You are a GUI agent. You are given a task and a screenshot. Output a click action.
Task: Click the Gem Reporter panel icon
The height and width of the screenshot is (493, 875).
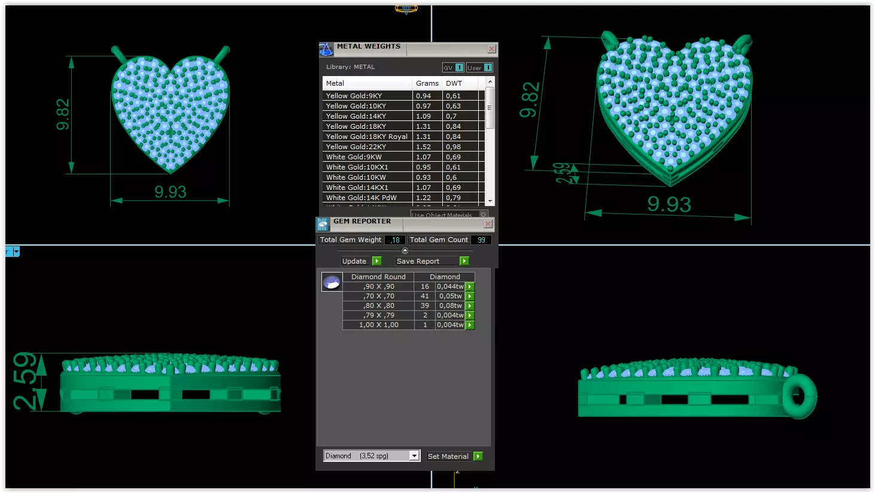[322, 225]
